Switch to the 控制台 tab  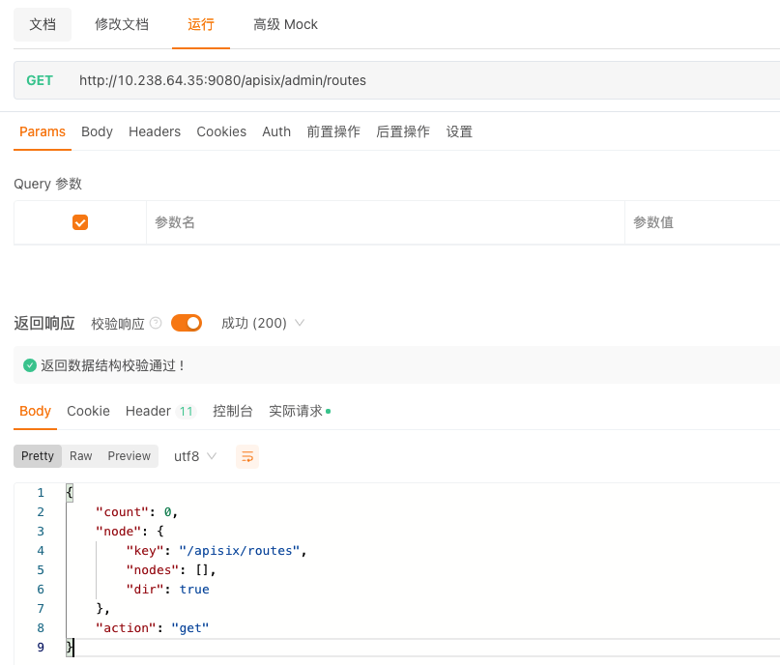233,412
